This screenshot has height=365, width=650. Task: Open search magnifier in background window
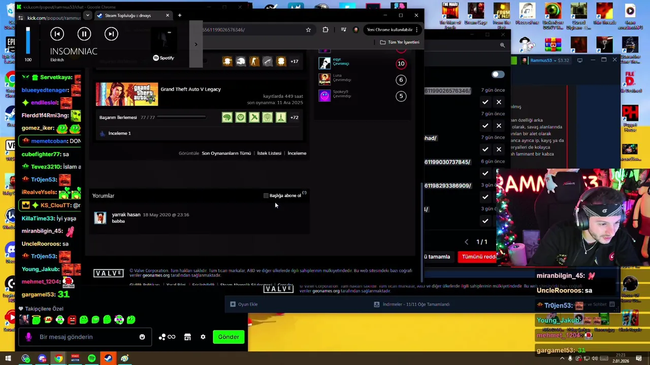(x=502, y=45)
